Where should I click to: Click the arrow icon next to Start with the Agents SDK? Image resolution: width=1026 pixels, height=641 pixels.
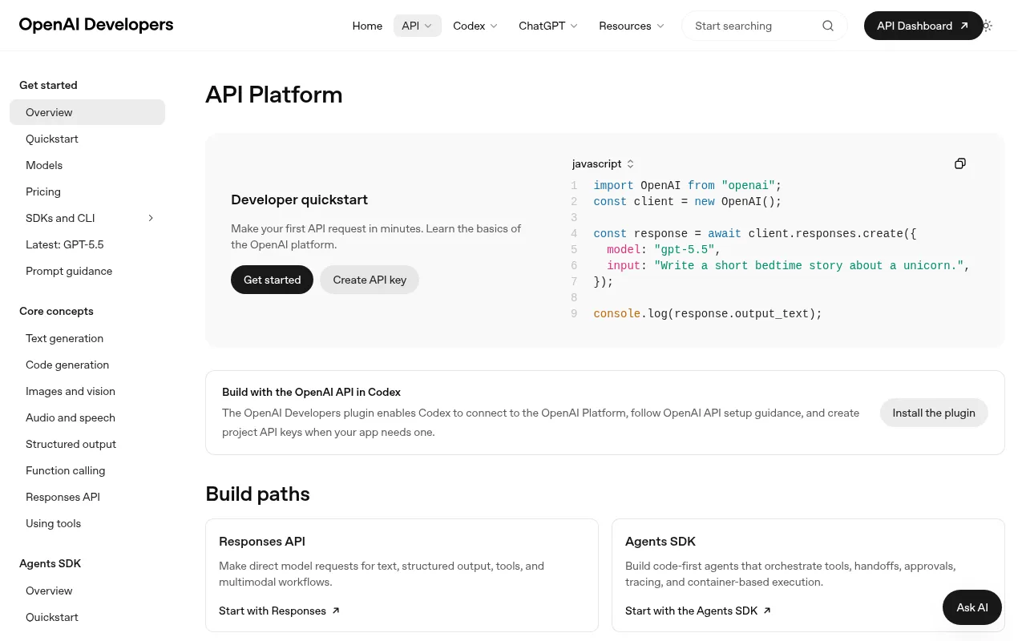click(x=767, y=611)
